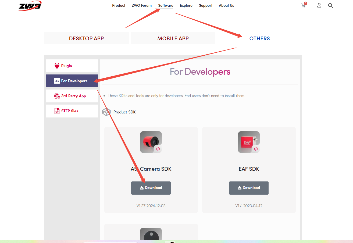
Task: Click the Plugin plug icon in sidebar
Action: tap(57, 66)
